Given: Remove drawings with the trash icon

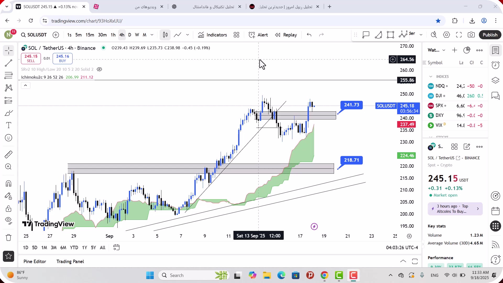Looking at the screenshot, I should coord(9,237).
